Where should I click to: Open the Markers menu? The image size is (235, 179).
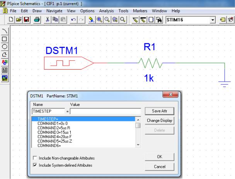point(140,11)
